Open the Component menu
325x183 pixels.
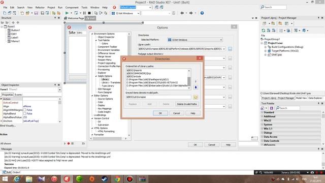(x=72, y=7)
